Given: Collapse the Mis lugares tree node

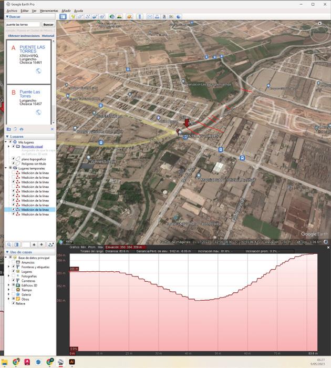Looking at the screenshot, I should coord(6,142).
